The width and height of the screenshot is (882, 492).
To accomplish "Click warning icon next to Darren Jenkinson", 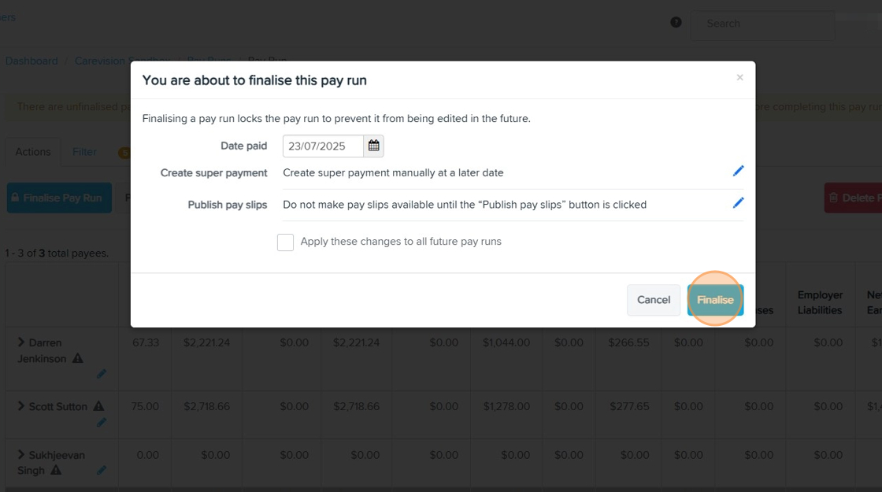I will [x=78, y=359].
